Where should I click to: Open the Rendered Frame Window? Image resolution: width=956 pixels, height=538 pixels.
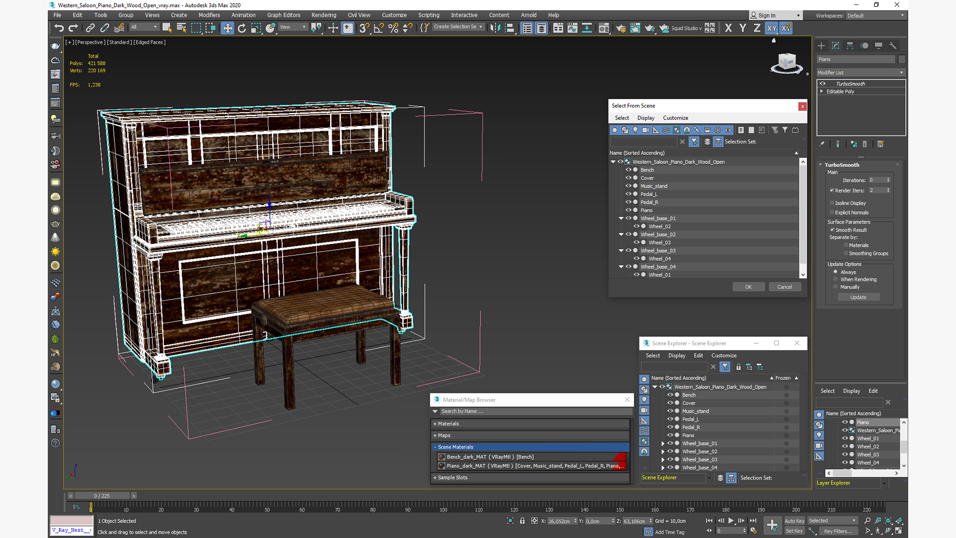(x=635, y=28)
